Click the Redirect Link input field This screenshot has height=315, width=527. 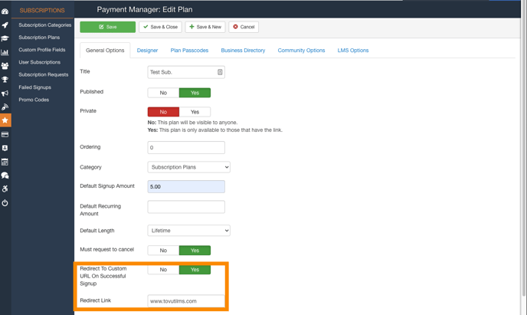[x=186, y=301]
